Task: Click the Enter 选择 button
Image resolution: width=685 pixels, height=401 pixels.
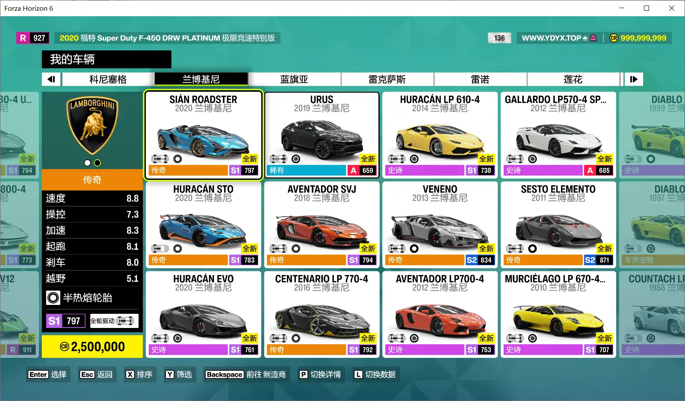Action: click(47, 375)
